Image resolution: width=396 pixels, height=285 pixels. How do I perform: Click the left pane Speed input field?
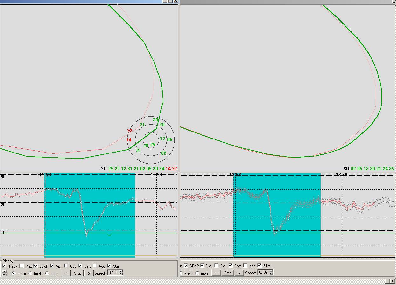click(113, 273)
